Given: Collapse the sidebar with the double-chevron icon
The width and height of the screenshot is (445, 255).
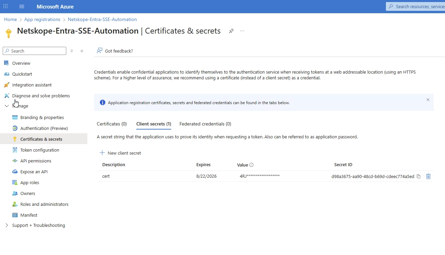Looking at the screenshot, I should pos(82,51).
